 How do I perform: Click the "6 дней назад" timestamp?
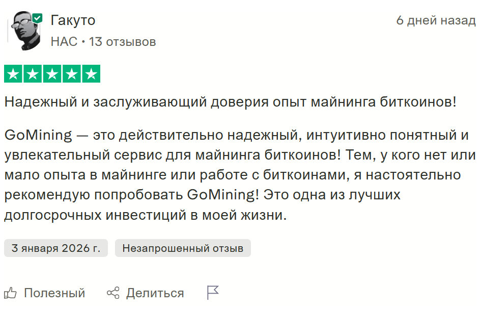coord(436,20)
